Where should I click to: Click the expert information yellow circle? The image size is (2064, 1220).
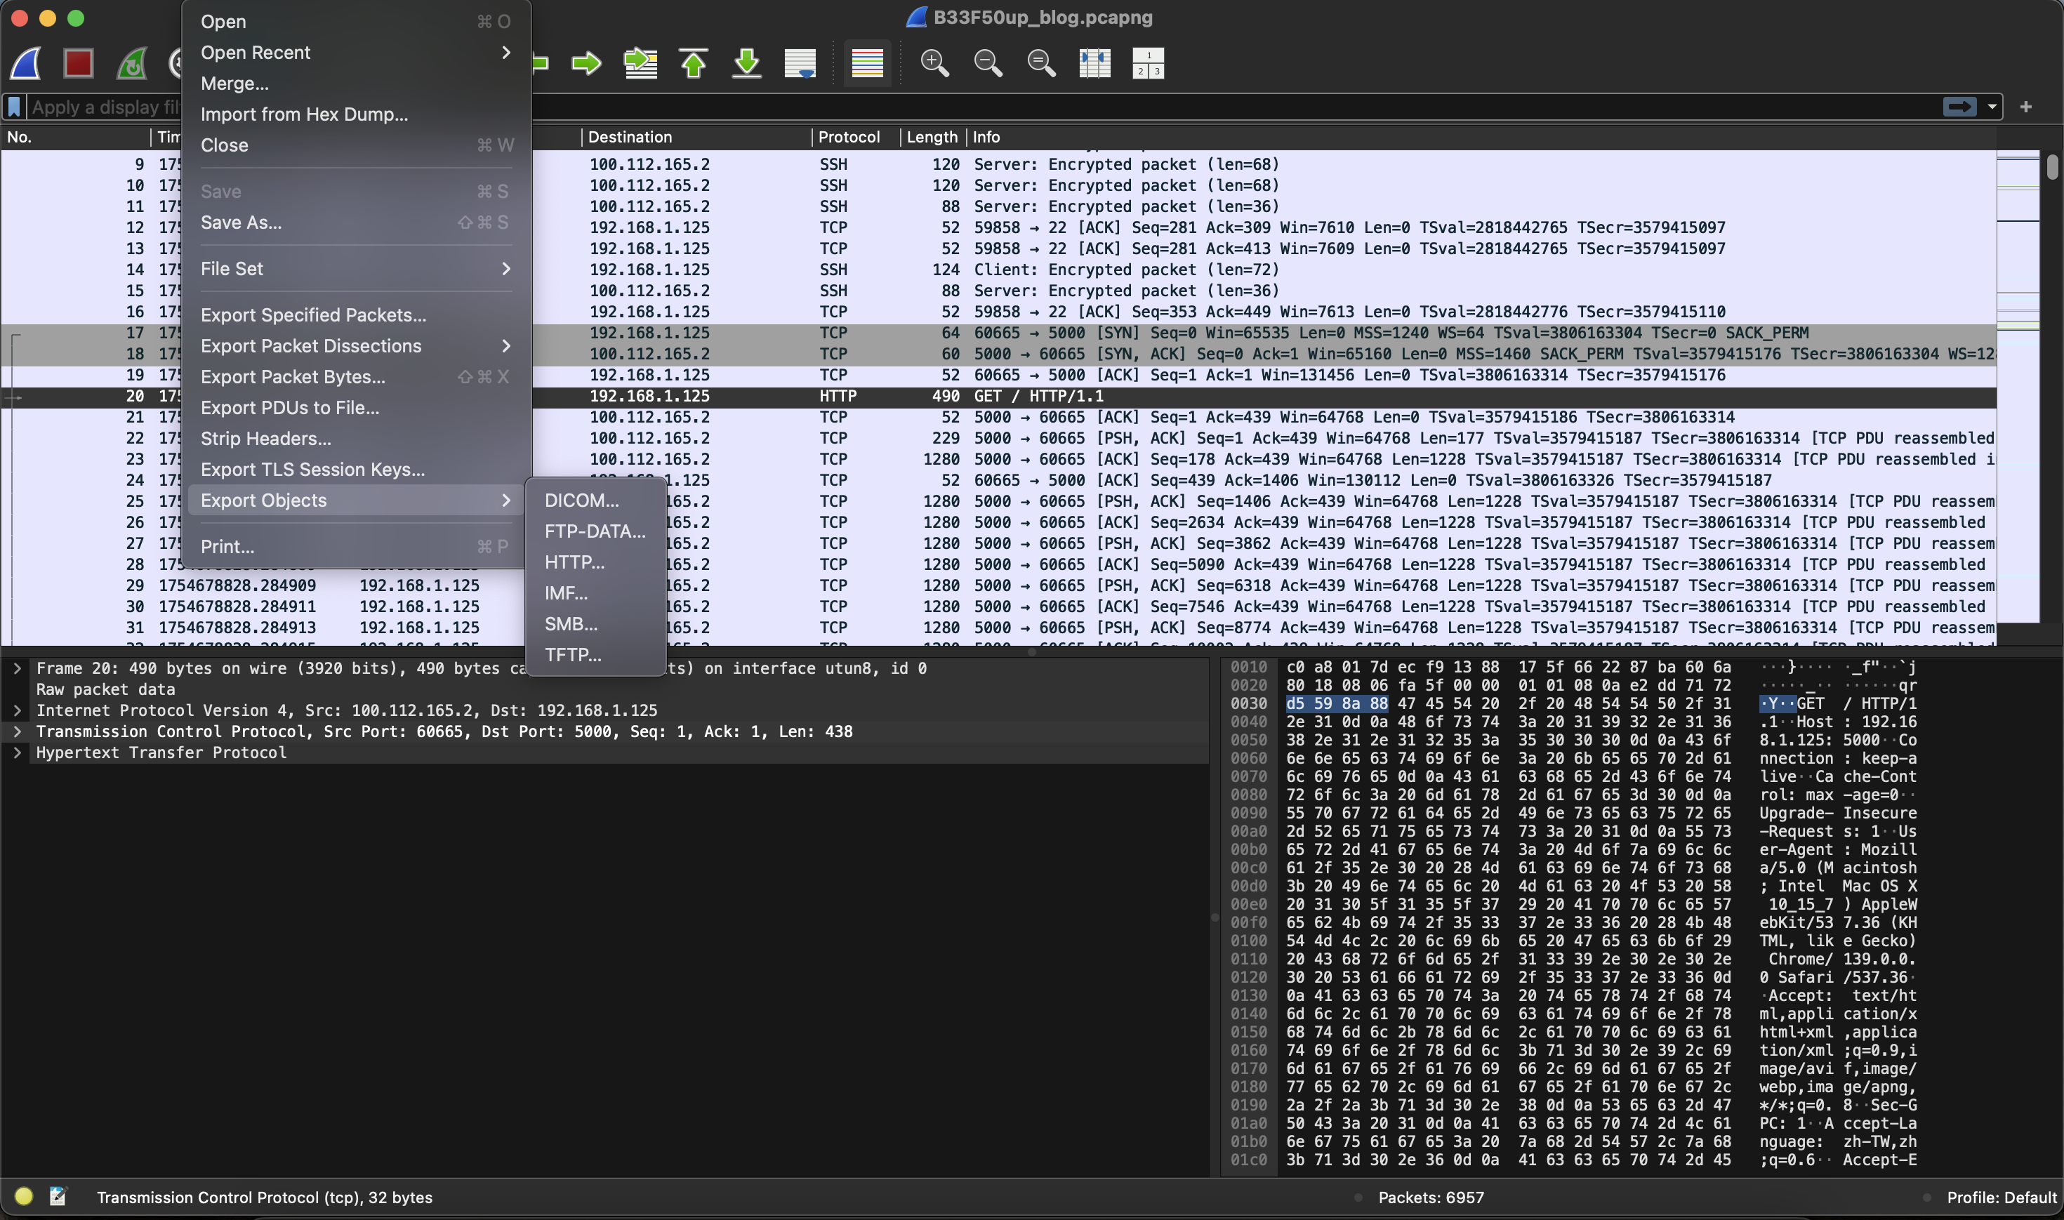[24, 1197]
